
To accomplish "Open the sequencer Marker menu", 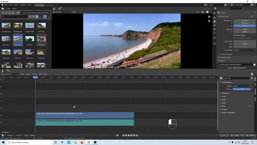I will (35, 74).
